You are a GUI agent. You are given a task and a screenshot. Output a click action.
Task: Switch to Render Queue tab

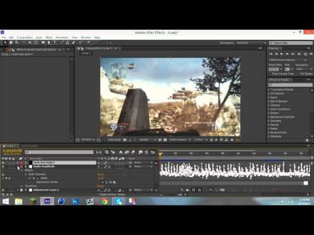click(29, 146)
